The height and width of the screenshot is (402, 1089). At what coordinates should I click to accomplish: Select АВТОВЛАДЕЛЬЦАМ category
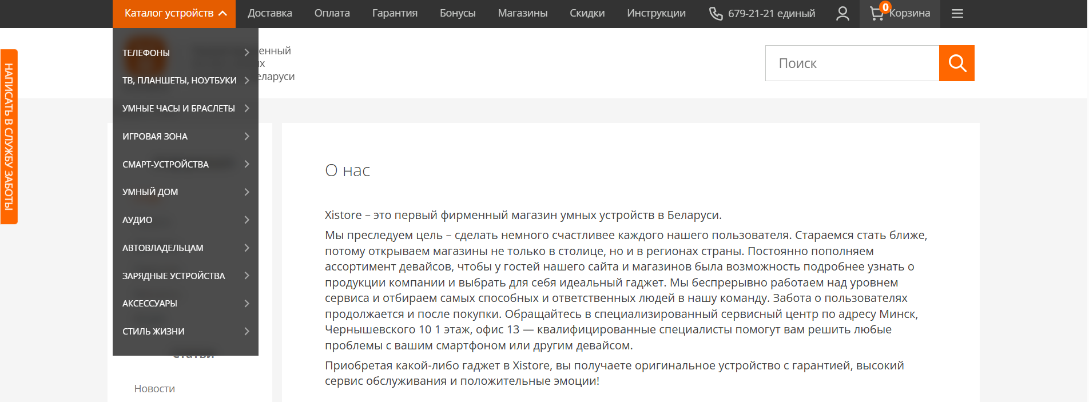click(x=162, y=248)
